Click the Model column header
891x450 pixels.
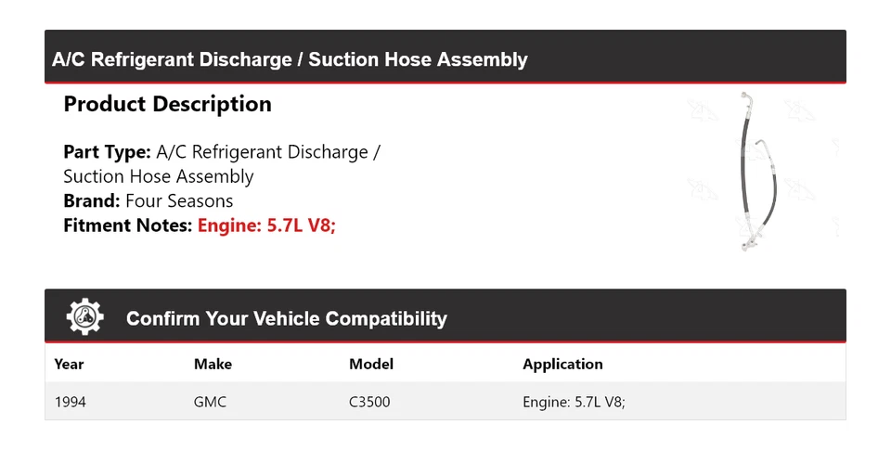pyautogui.click(x=371, y=364)
